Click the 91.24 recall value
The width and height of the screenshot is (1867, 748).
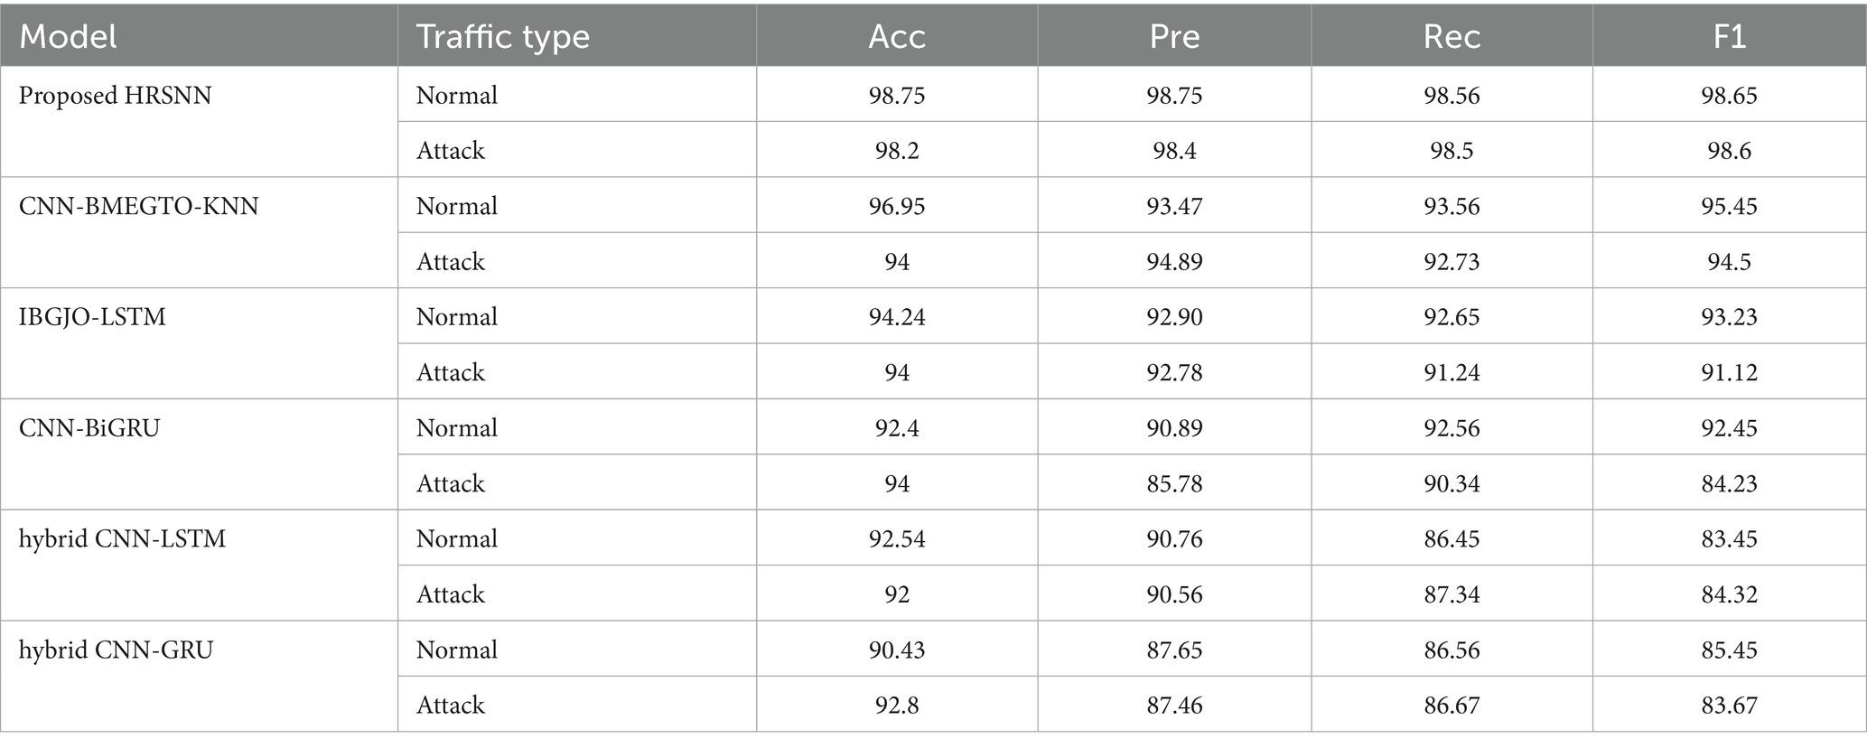coord(1452,372)
